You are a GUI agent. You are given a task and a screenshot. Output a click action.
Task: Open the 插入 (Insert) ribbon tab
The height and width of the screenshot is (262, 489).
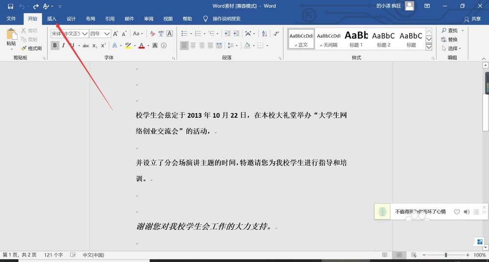click(x=52, y=19)
